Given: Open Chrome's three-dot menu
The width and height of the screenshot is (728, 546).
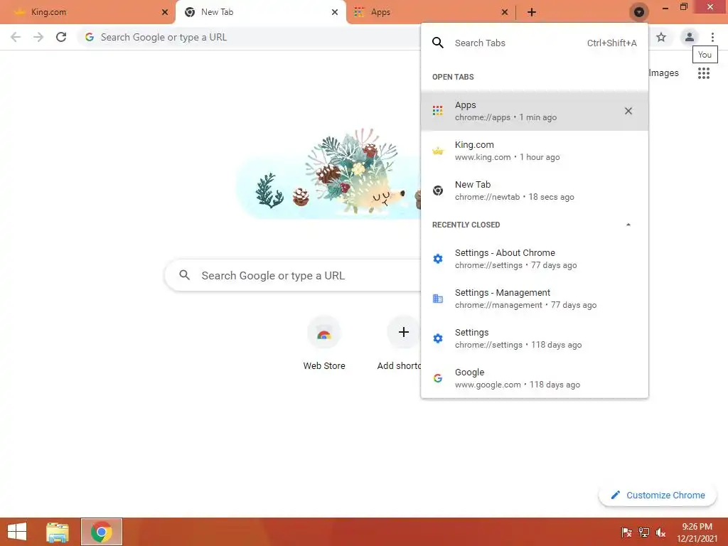Looking at the screenshot, I should 712,37.
